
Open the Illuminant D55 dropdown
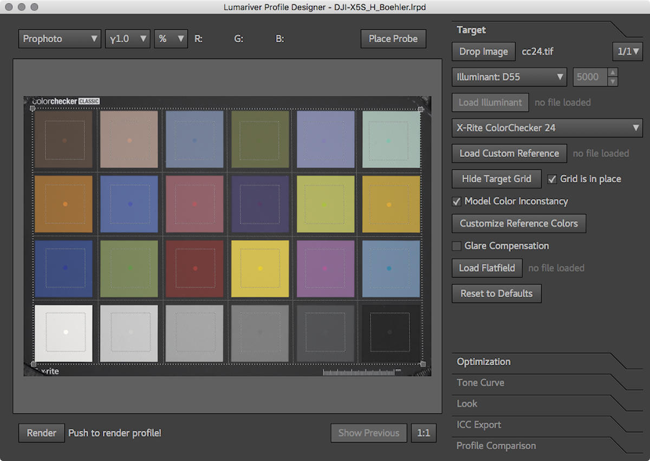pos(509,77)
